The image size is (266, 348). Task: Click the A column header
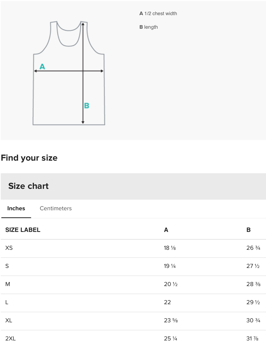tap(166, 230)
